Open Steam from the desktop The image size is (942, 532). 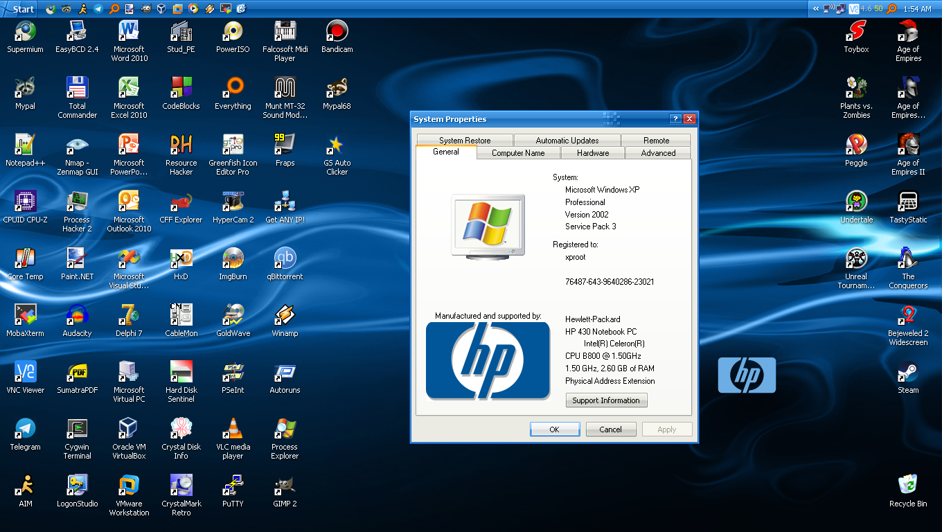(x=907, y=371)
